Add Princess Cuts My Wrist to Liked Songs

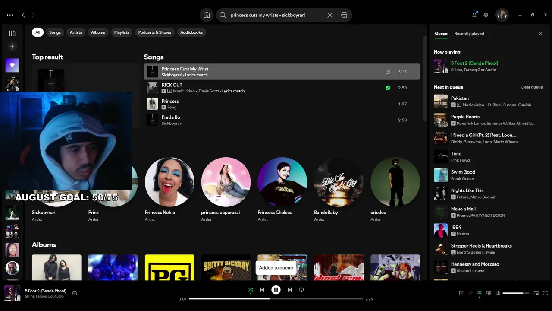point(388,72)
